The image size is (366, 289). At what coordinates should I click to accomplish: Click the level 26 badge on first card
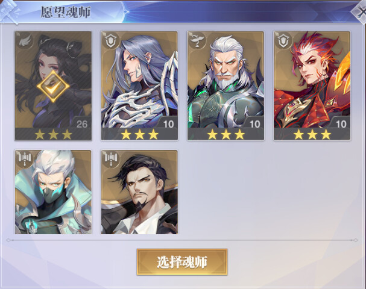point(81,124)
